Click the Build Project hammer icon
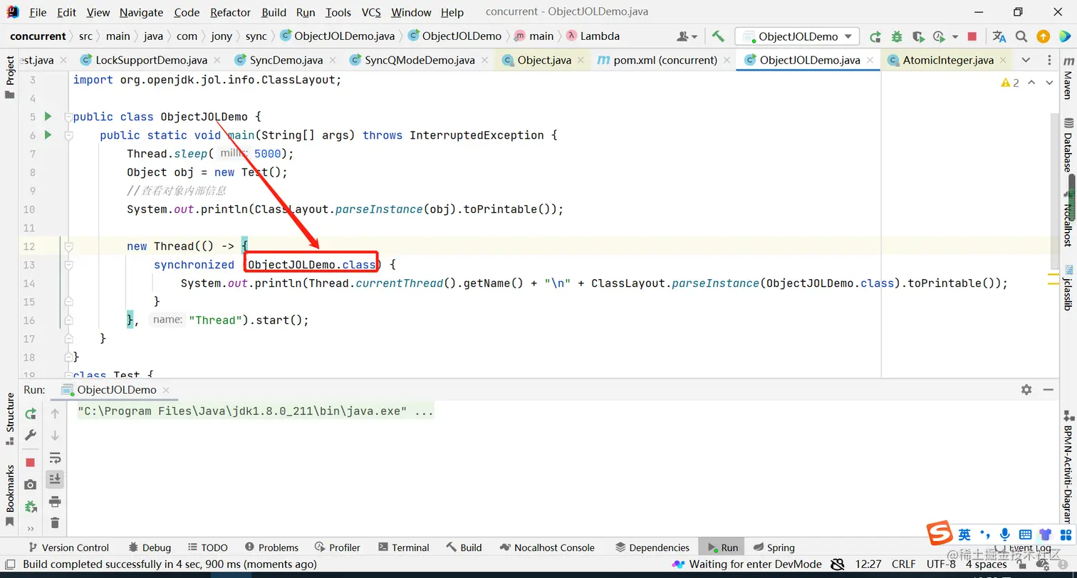Viewport: 1077px width, 578px height. point(718,36)
